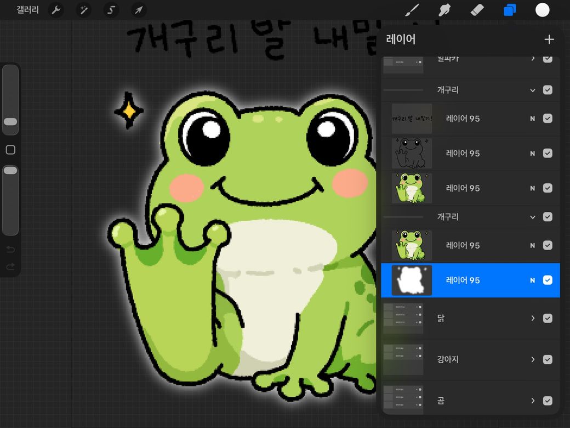Toggle visibility of 강아지 group

pos(548,359)
